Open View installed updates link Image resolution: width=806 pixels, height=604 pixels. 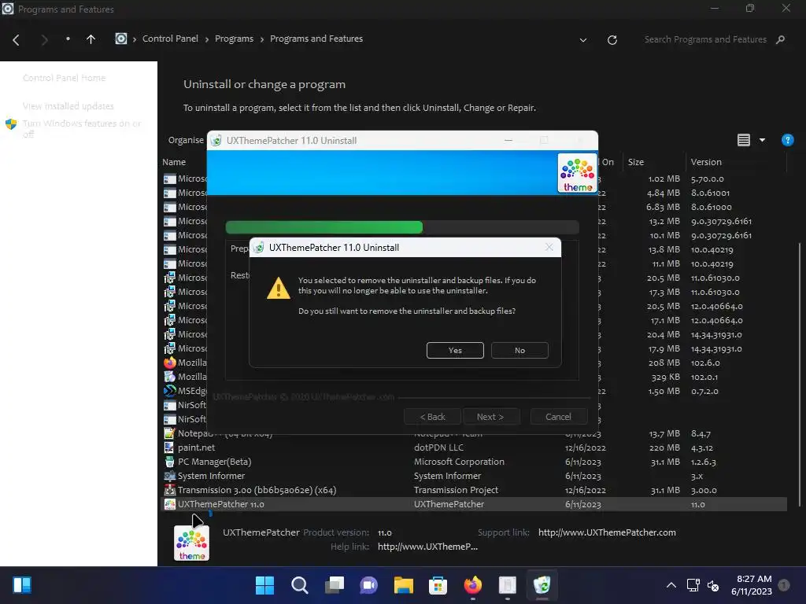point(68,106)
